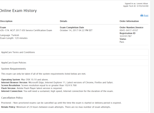Image resolution: width=154 pixels, height=113 pixels.
Task: Click the Cancellation Policy heading
Action: [x=12, y=98]
